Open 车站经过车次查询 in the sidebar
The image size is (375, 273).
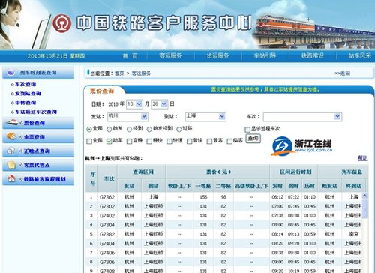tap(36, 112)
